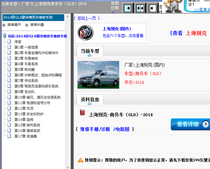Image resolution: width=210 pixels, height=169 pixels.
Task: Click the center-collapse view control button
Action: [x=140, y=8]
